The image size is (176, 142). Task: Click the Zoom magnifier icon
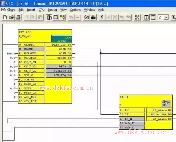click(174, 17)
